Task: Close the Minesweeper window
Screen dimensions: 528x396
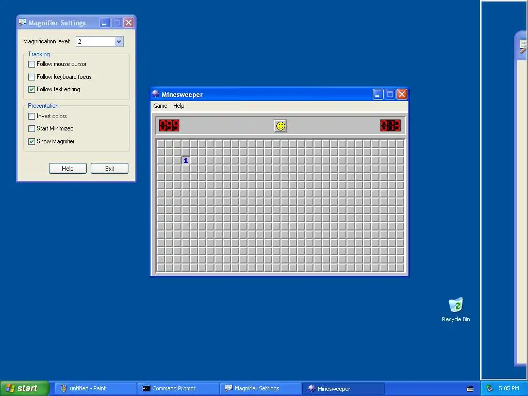Action: click(x=402, y=94)
